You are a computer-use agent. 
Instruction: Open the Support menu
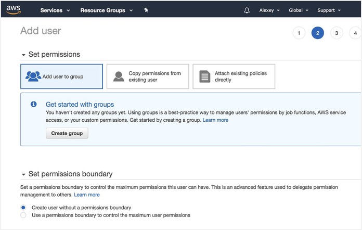pyautogui.click(x=329, y=10)
